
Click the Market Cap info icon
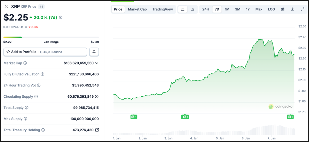click(25, 63)
